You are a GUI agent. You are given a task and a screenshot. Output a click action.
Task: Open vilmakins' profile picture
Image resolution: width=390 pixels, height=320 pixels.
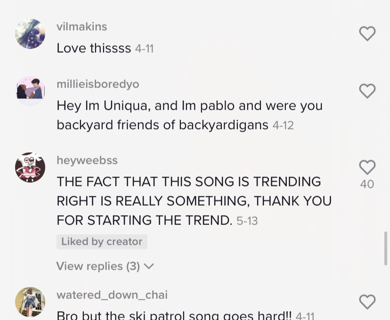click(x=30, y=34)
